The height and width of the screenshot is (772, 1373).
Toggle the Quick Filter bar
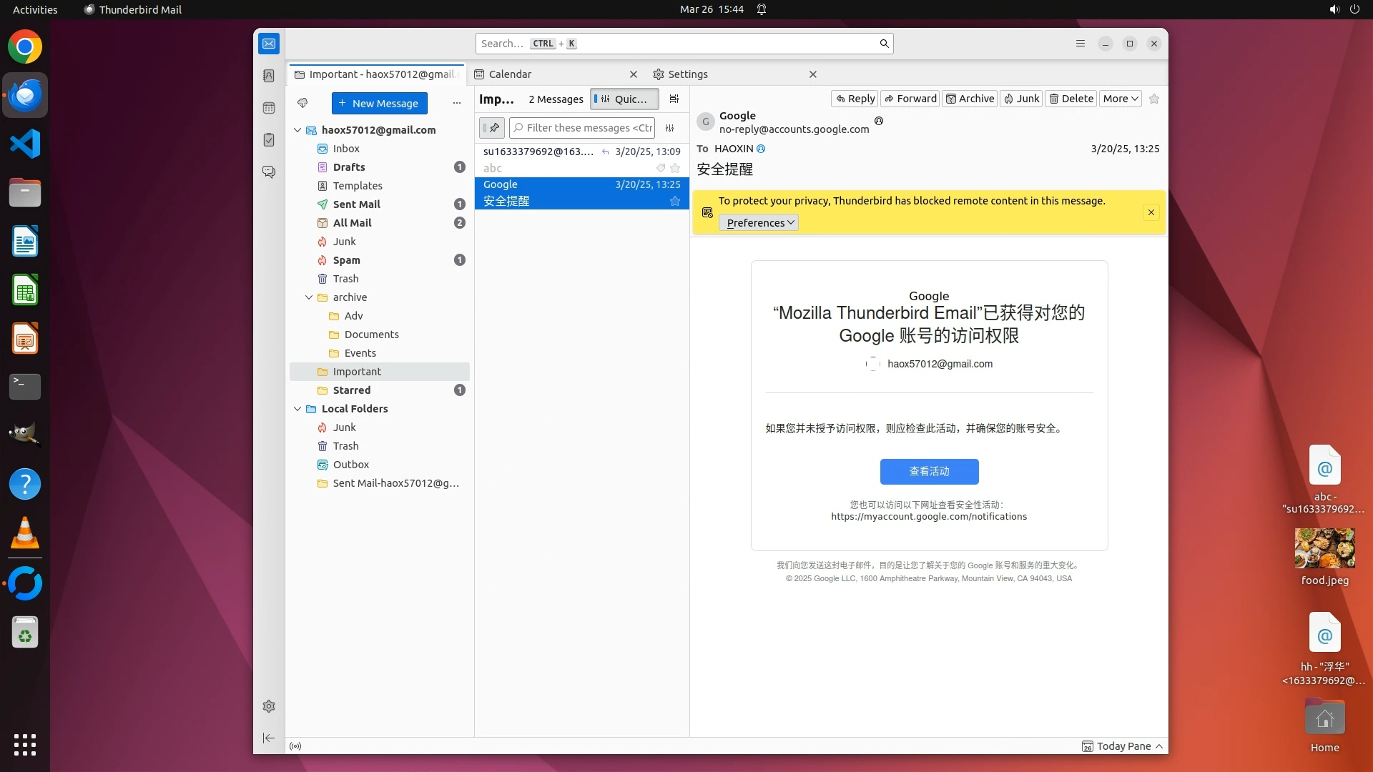(624, 99)
